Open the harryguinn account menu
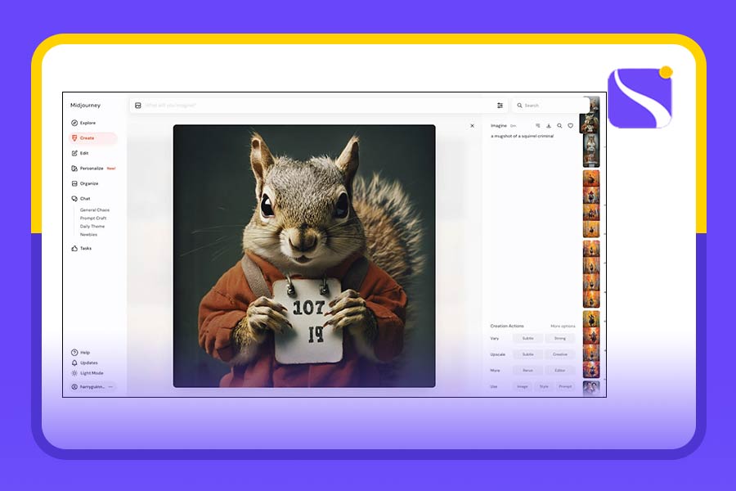This screenshot has width=736, height=491. (93, 386)
